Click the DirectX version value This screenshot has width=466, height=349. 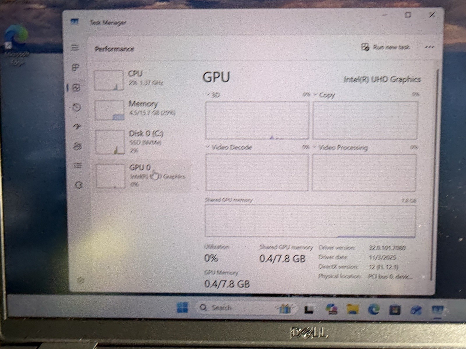[383, 267]
